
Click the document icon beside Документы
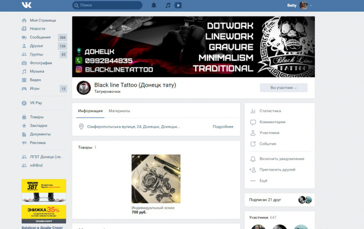click(24, 134)
